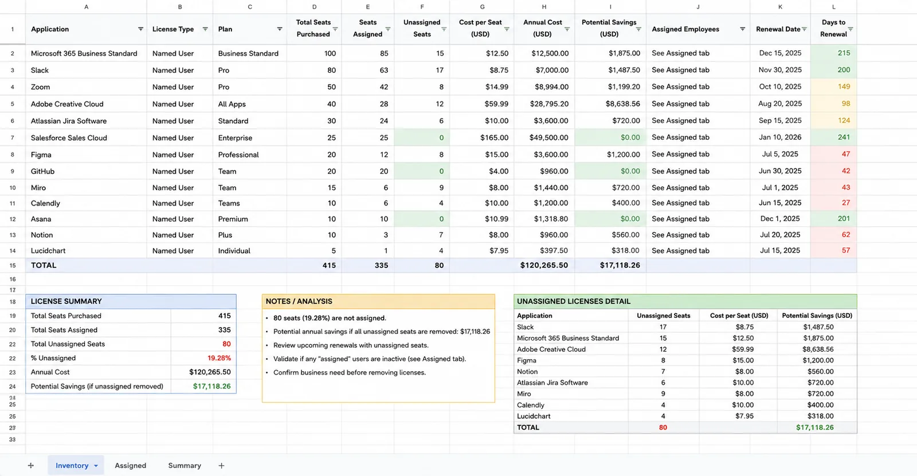917x476 pixels.
Task: Select the 19.28% unassigned value
Action: coord(219,358)
